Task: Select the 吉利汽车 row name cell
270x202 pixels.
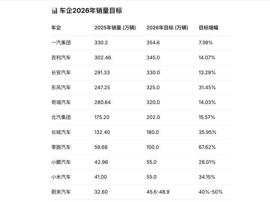Action: point(61,58)
